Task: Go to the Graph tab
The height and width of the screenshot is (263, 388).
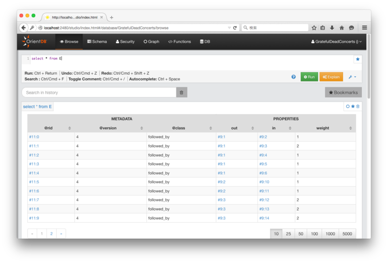Action: coord(151,42)
